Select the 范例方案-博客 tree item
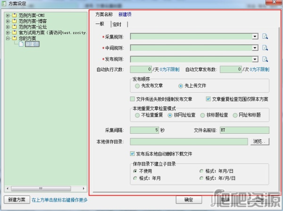Image resolution: width=283 pixels, height=211 pixels. click(x=33, y=21)
